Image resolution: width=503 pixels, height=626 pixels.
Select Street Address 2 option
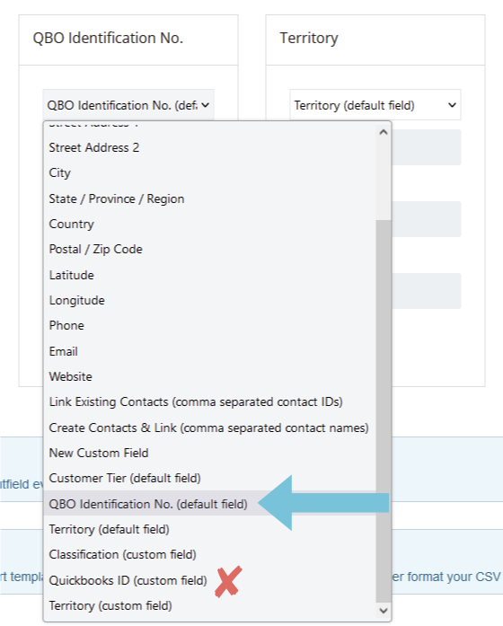coord(209,147)
